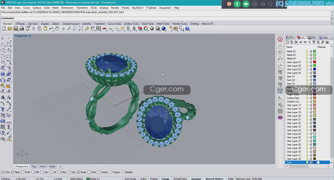Toggle Gumball in status bar
The height and width of the screenshot is (180, 334).
pos(196,179)
